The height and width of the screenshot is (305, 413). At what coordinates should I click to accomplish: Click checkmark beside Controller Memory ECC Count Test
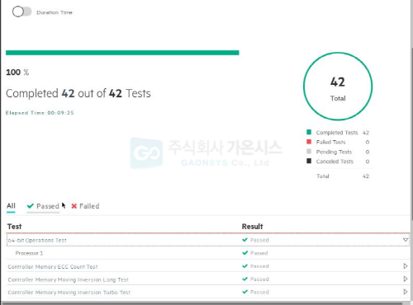244,266
